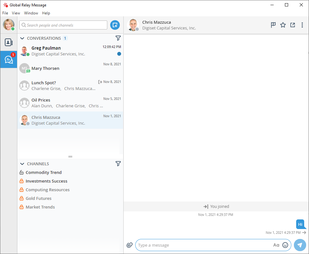Filter the Conversations list
The image size is (309, 254).
[x=118, y=38]
